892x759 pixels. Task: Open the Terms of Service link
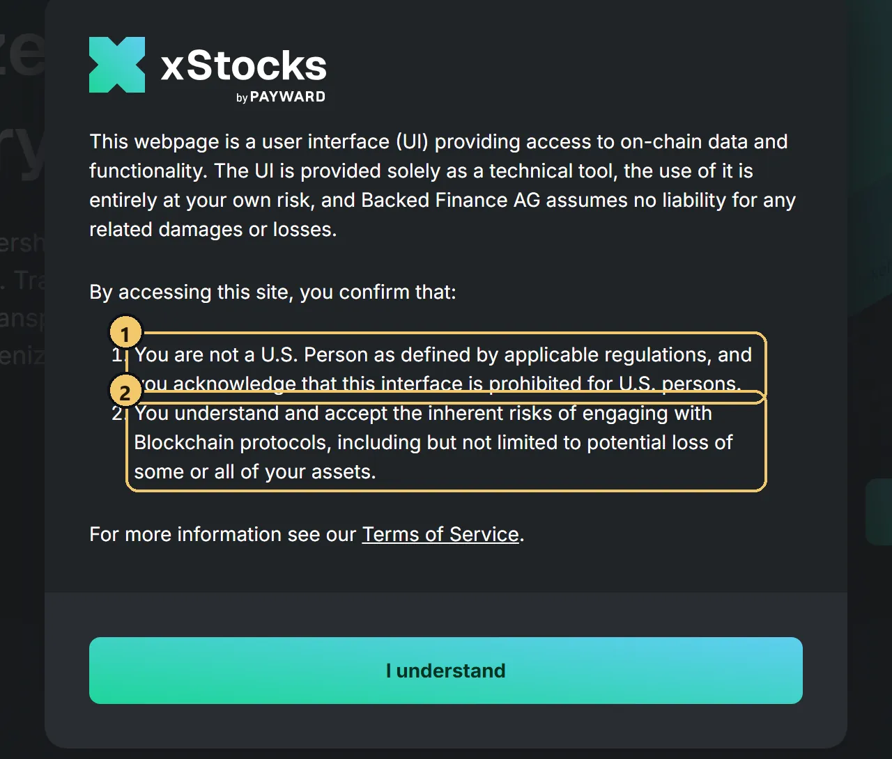click(440, 534)
